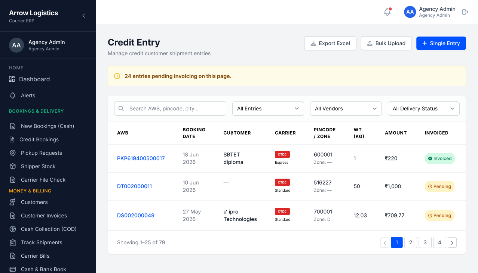Click the Shipper Stock box icon
Screen dimensions: 478x273
coord(13,166)
